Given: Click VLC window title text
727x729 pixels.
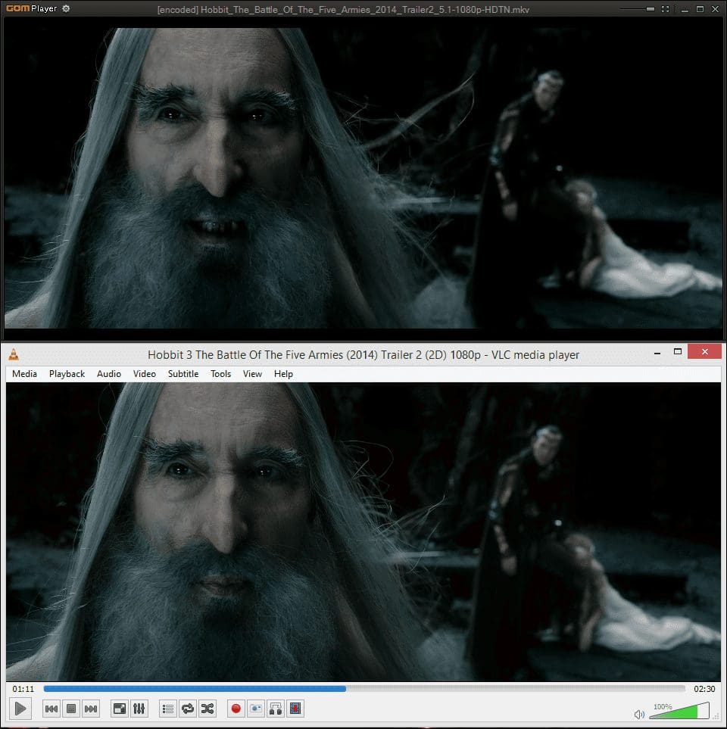Looking at the screenshot, I should click(x=363, y=355).
